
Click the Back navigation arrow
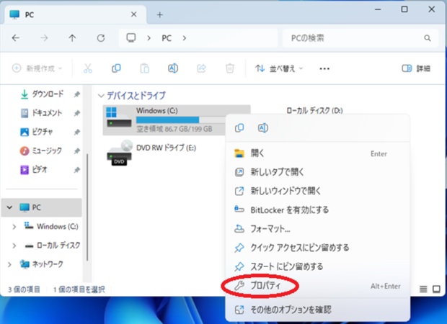pyautogui.click(x=16, y=38)
